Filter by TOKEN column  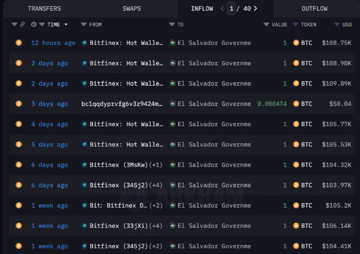click(295, 24)
